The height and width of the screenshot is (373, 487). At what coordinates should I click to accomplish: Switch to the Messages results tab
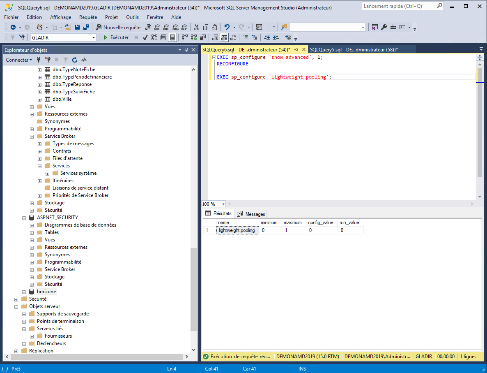(251, 214)
